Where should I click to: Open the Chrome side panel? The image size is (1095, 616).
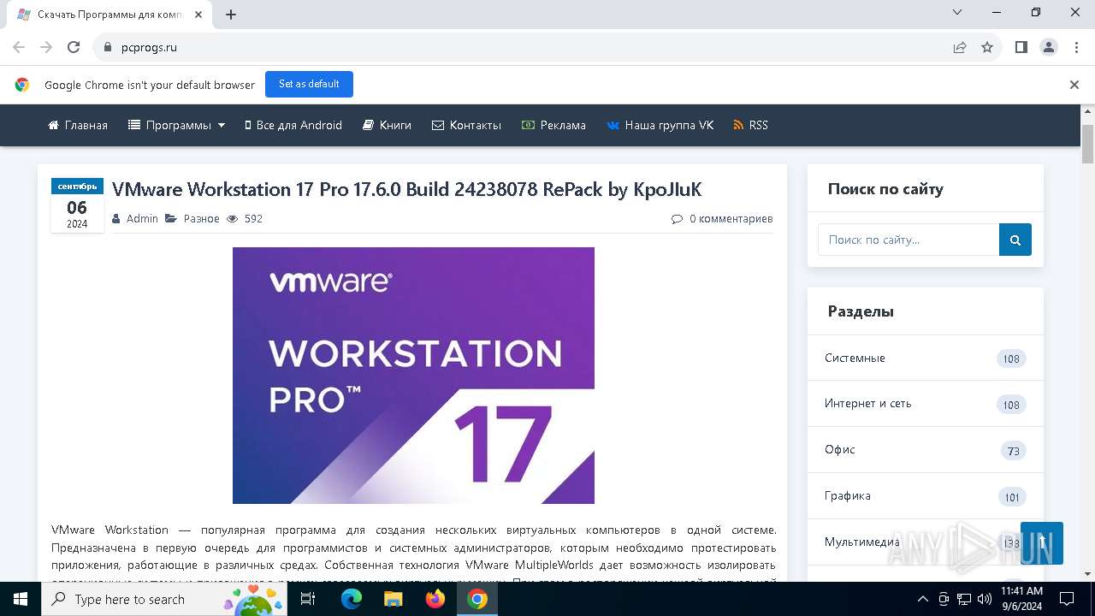click(1021, 47)
